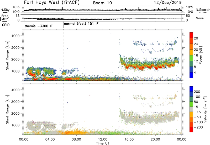The width and height of the screenshot is (210, 145).
Task: Click the 'CPID' row label
Action: pyautogui.click(x=6, y=25)
